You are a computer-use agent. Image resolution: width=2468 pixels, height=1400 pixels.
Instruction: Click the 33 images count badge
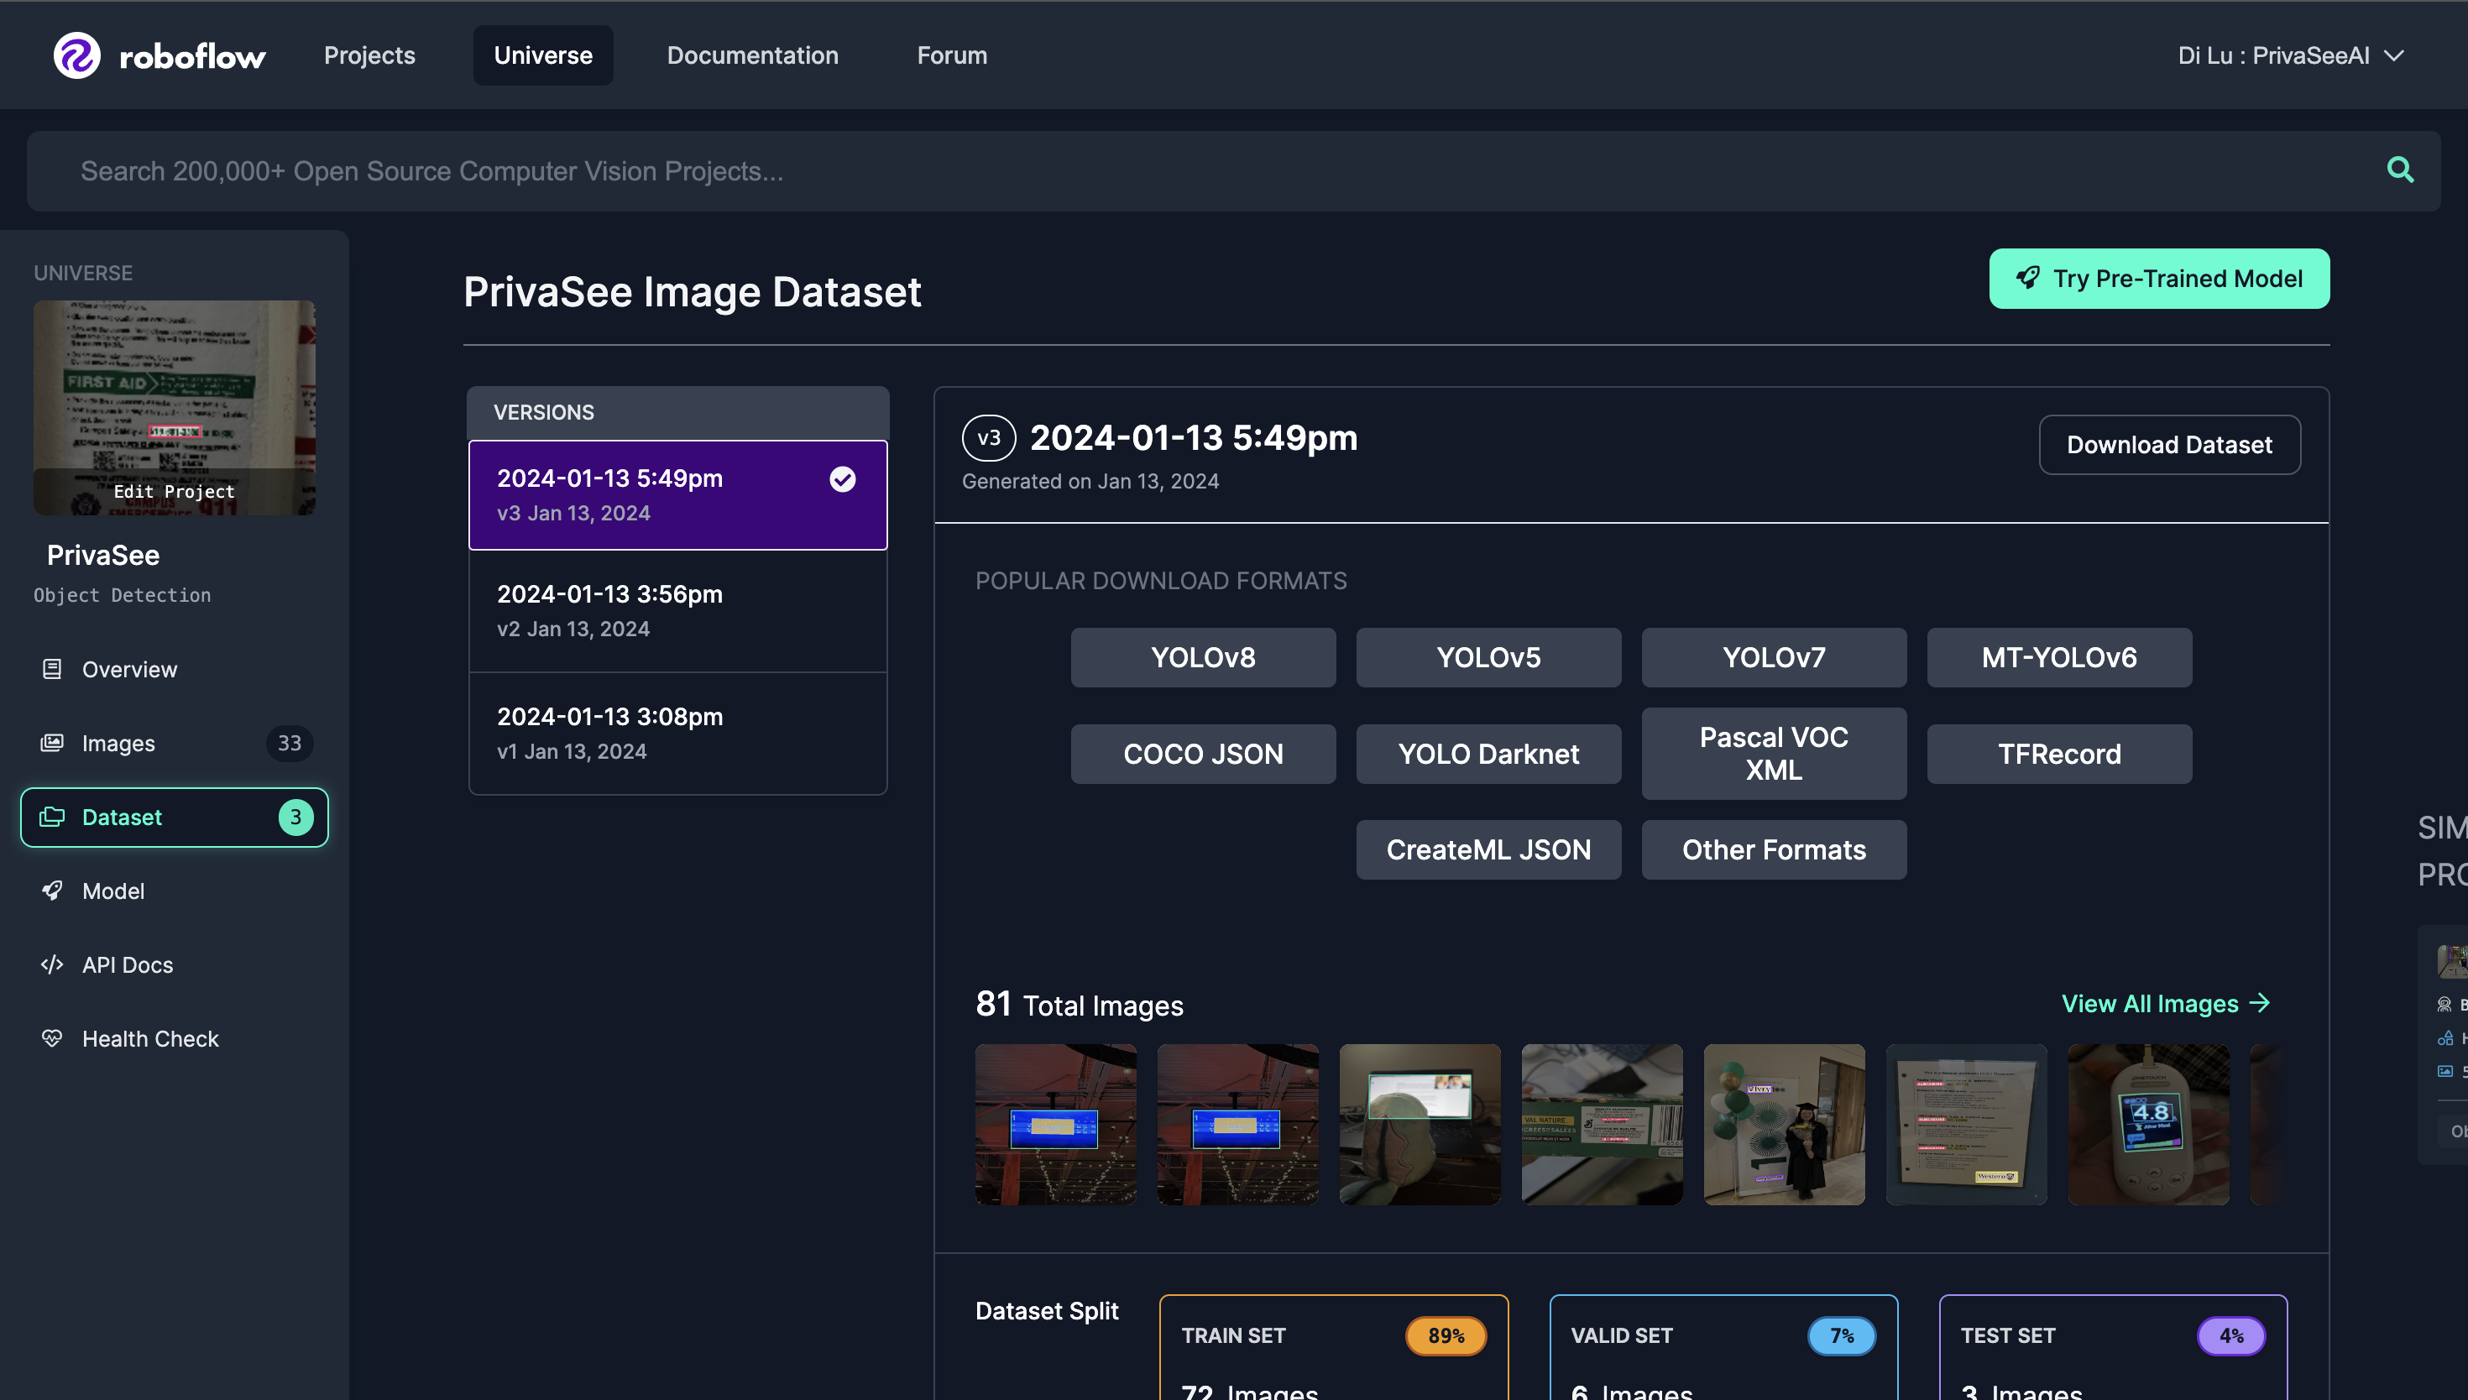(290, 744)
